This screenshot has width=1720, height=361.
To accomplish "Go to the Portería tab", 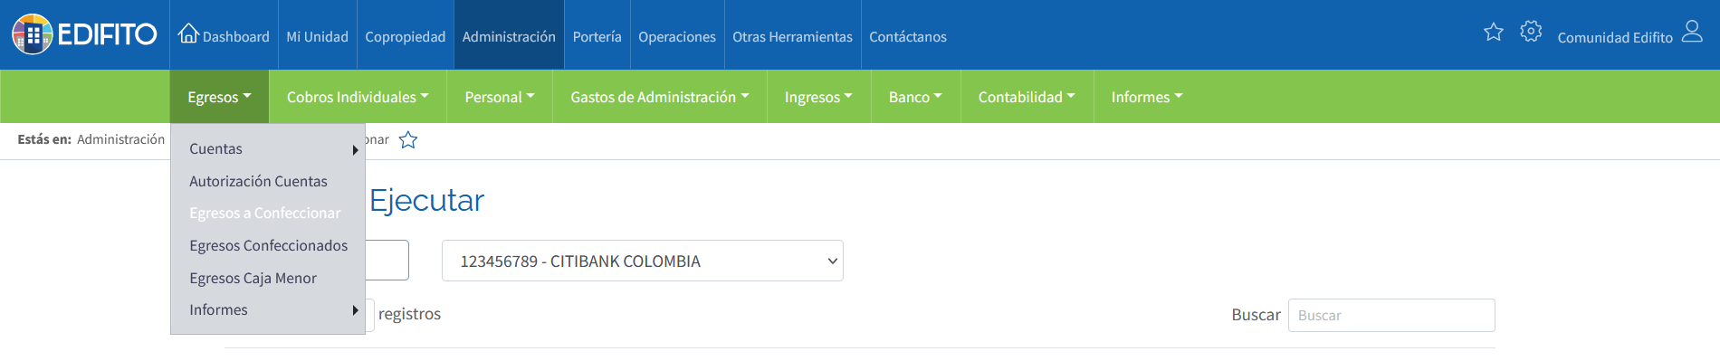I will pyautogui.click(x=597, y=36).
